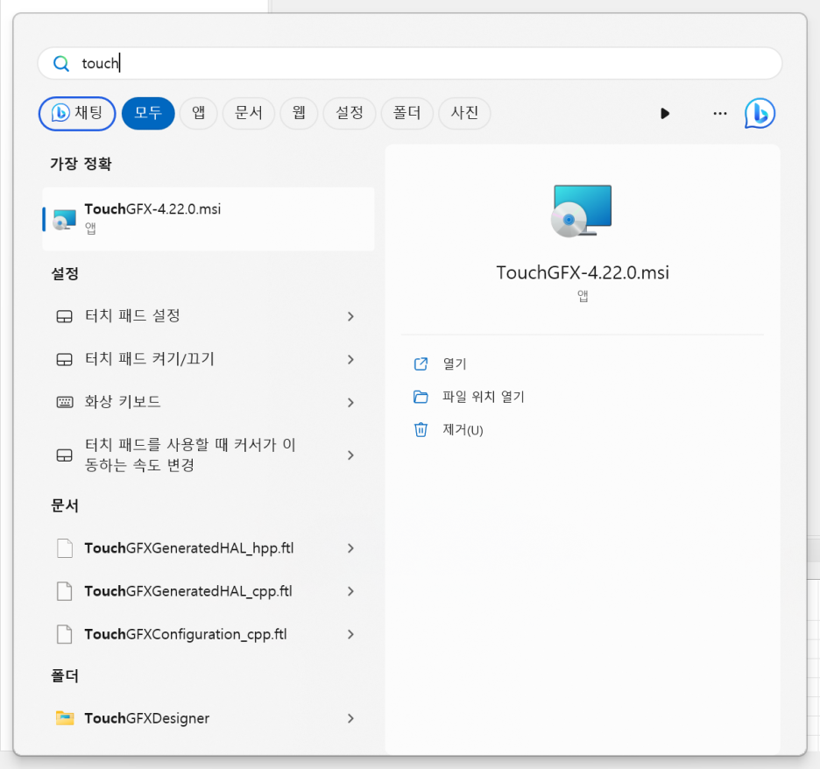Click the TouchGFX-4.22.0.msi title in preview pane

click(583, 273)
